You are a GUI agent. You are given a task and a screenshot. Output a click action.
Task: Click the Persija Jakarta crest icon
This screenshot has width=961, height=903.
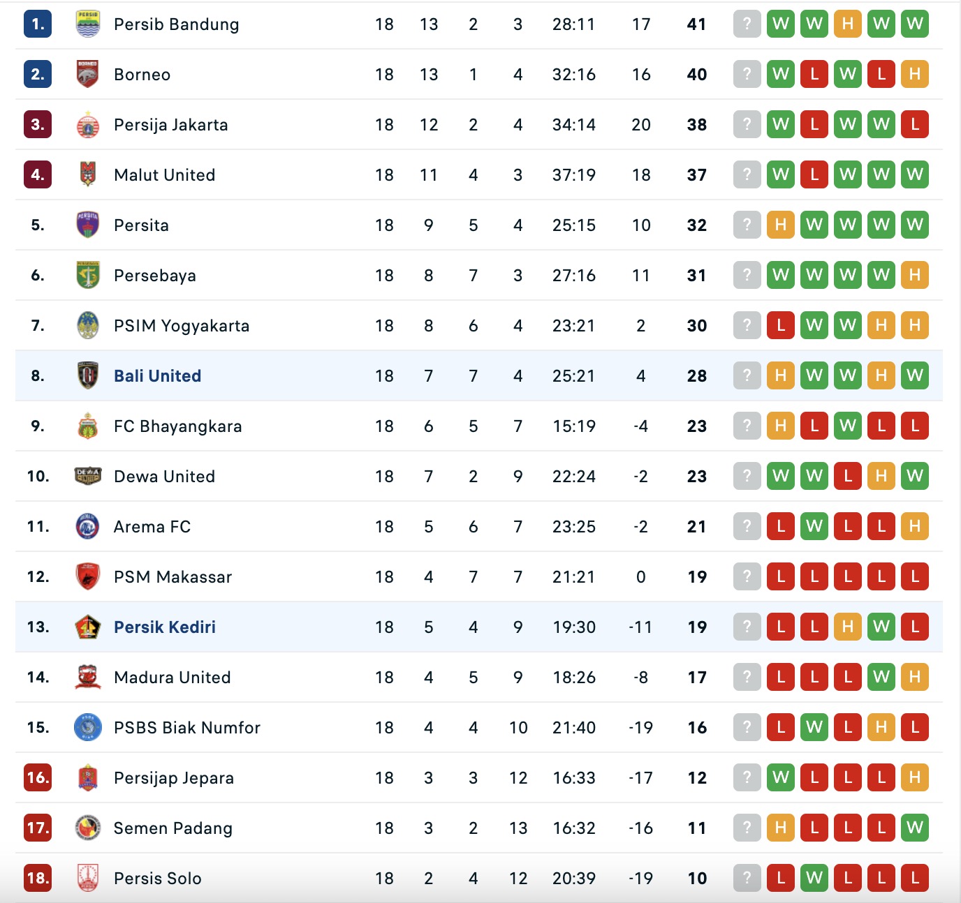click(88, 124)
